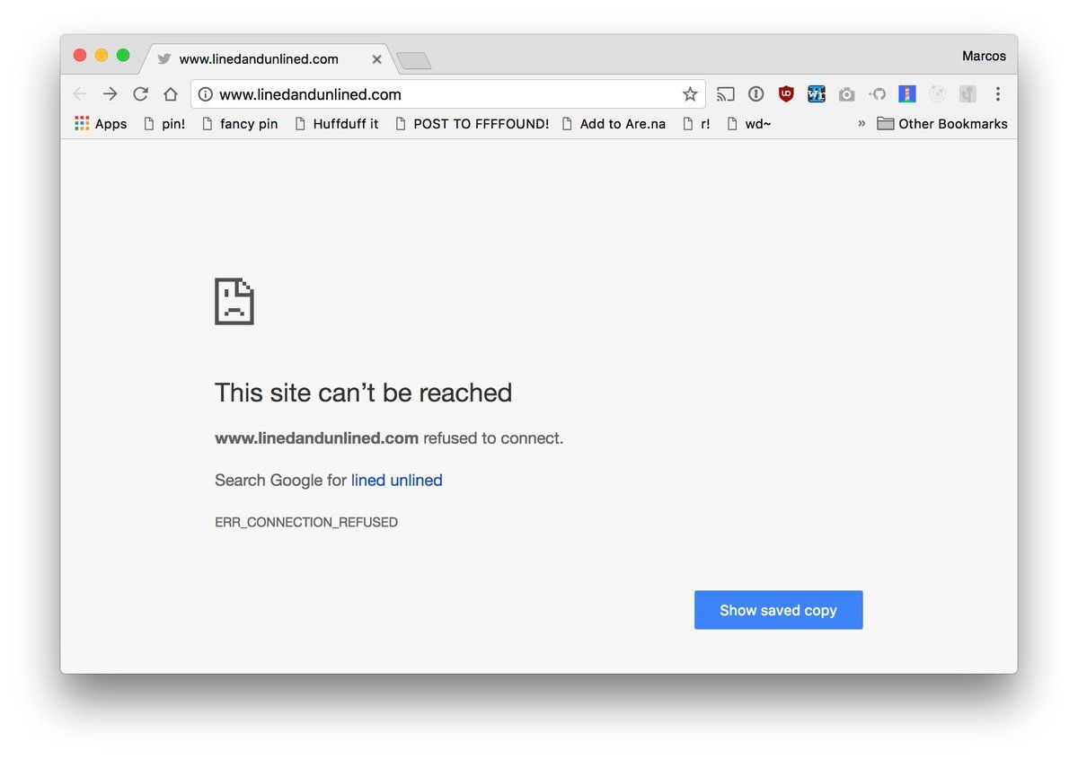Click the 1Password extension icon

click(x=756, y=94)
